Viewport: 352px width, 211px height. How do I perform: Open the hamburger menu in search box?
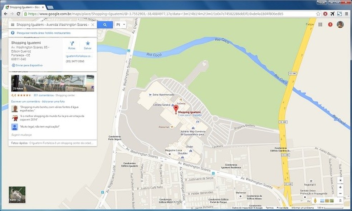(13, 25)
